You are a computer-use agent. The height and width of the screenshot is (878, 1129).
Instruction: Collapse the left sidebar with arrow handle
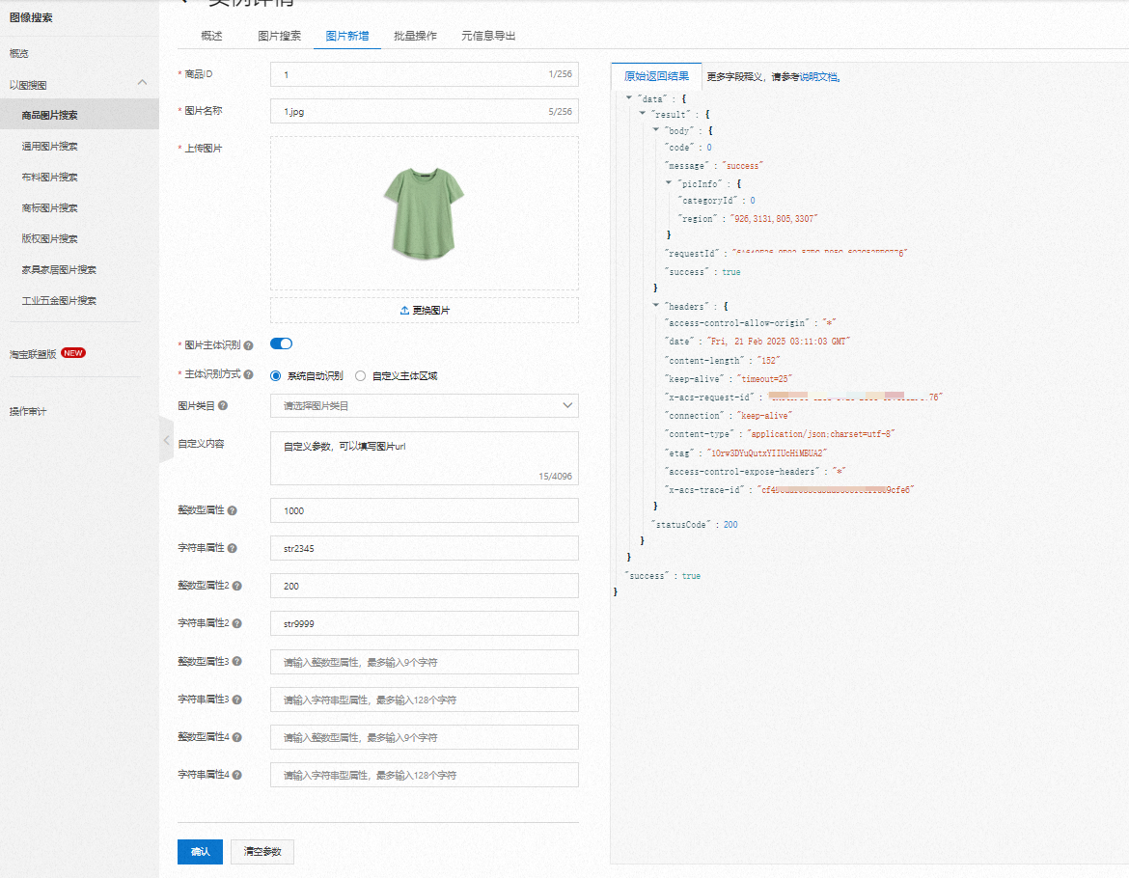[x=166, y=440]
